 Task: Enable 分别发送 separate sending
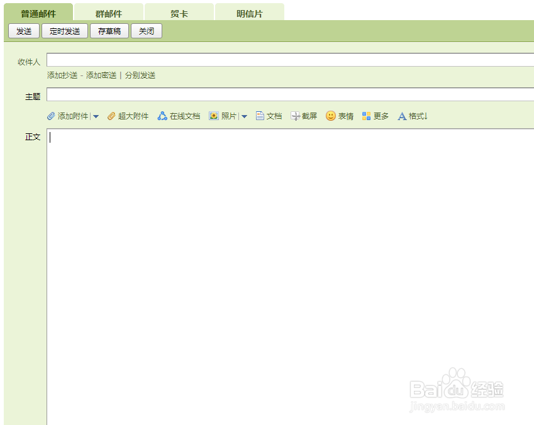tap(140, 75)
